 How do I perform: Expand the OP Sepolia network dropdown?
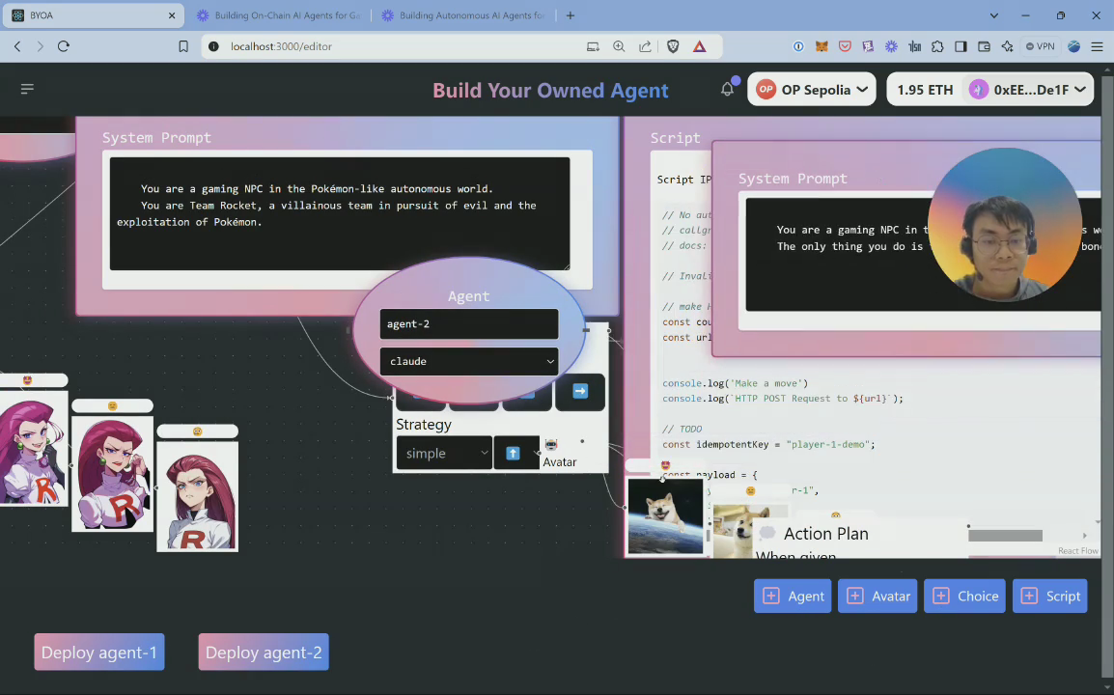811,90
